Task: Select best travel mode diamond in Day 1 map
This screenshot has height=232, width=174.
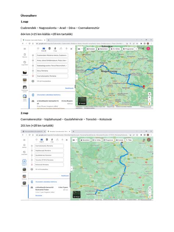Action: pos(38,48)
